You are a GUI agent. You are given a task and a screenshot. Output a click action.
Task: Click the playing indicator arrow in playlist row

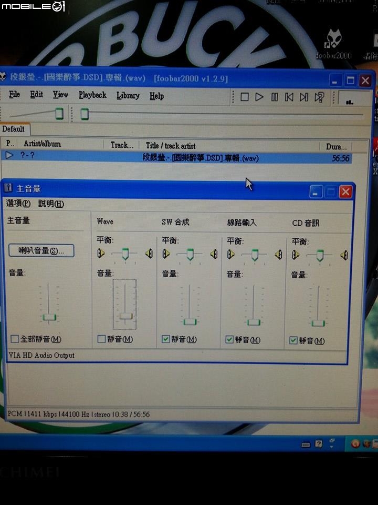click(9, 155)
